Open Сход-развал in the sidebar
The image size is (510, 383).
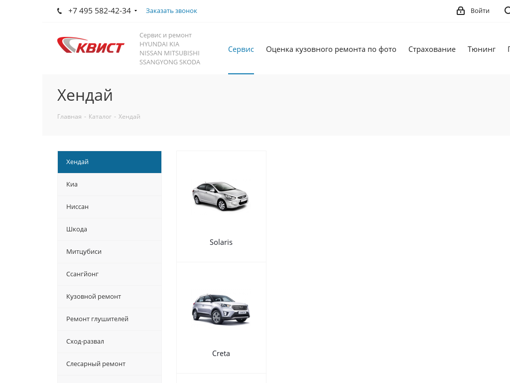point(110,342)
